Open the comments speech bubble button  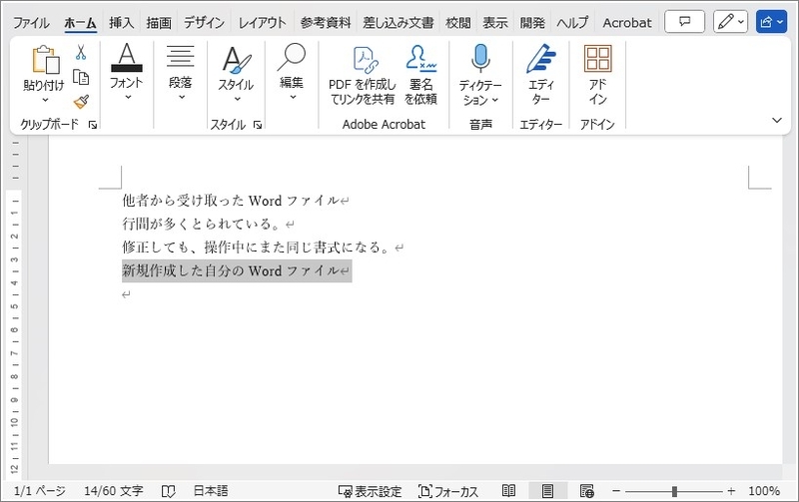pos(685,22)
